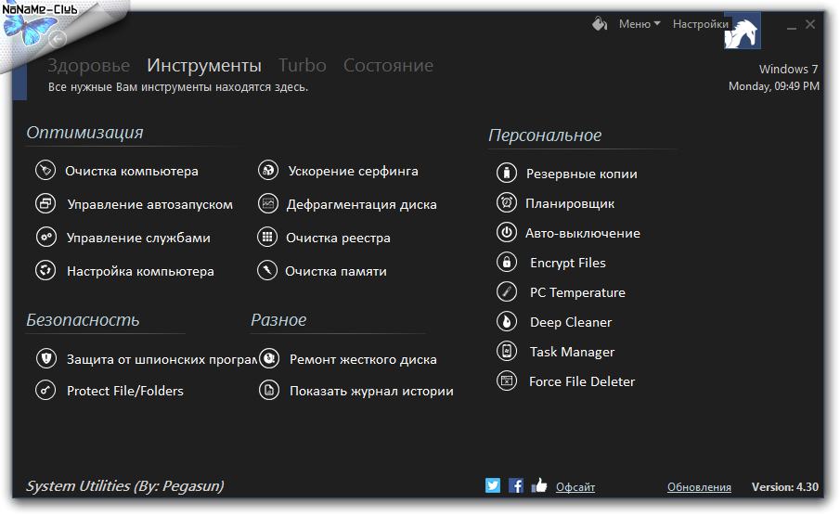Launch Force File Deleter tool
This screenshot has height=516, width=840.
coord(581,381)
